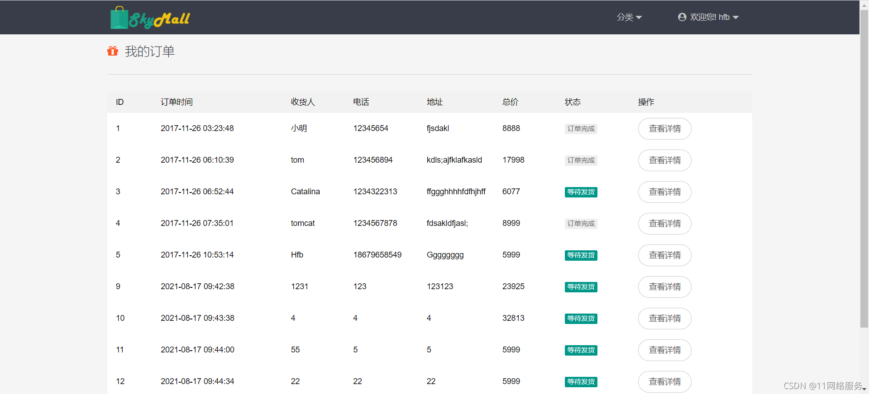Click address Gggggggg
Viewport: 869px width, 394px height.
[445, 255]
